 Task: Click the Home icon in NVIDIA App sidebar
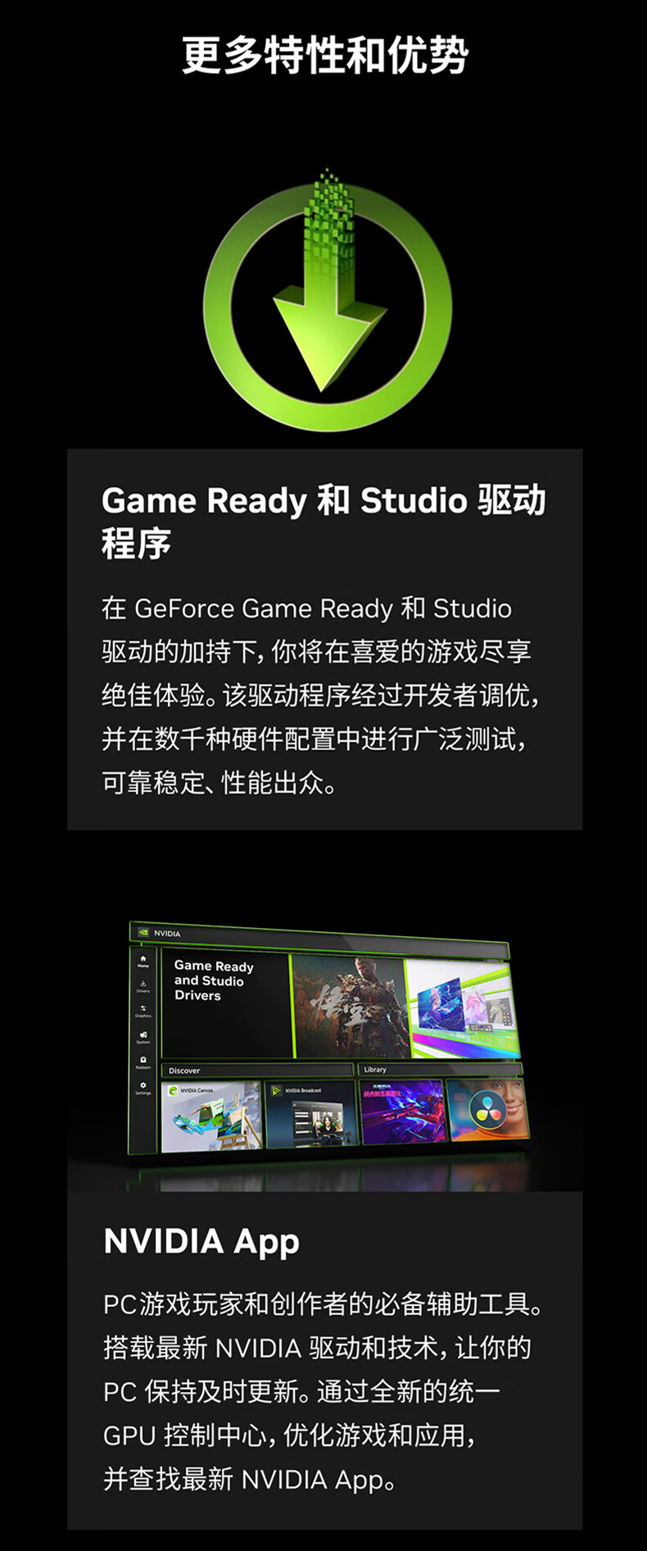[143, 959]
